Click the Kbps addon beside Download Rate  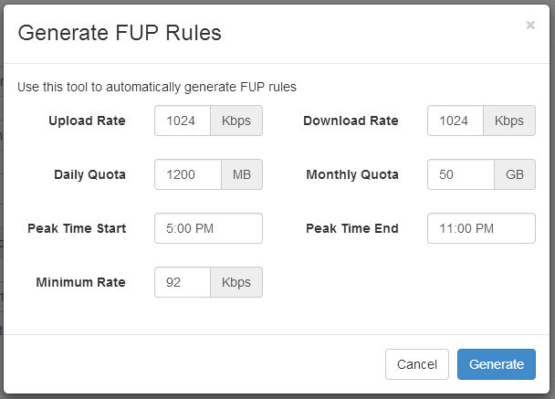[x=509, y=121]
